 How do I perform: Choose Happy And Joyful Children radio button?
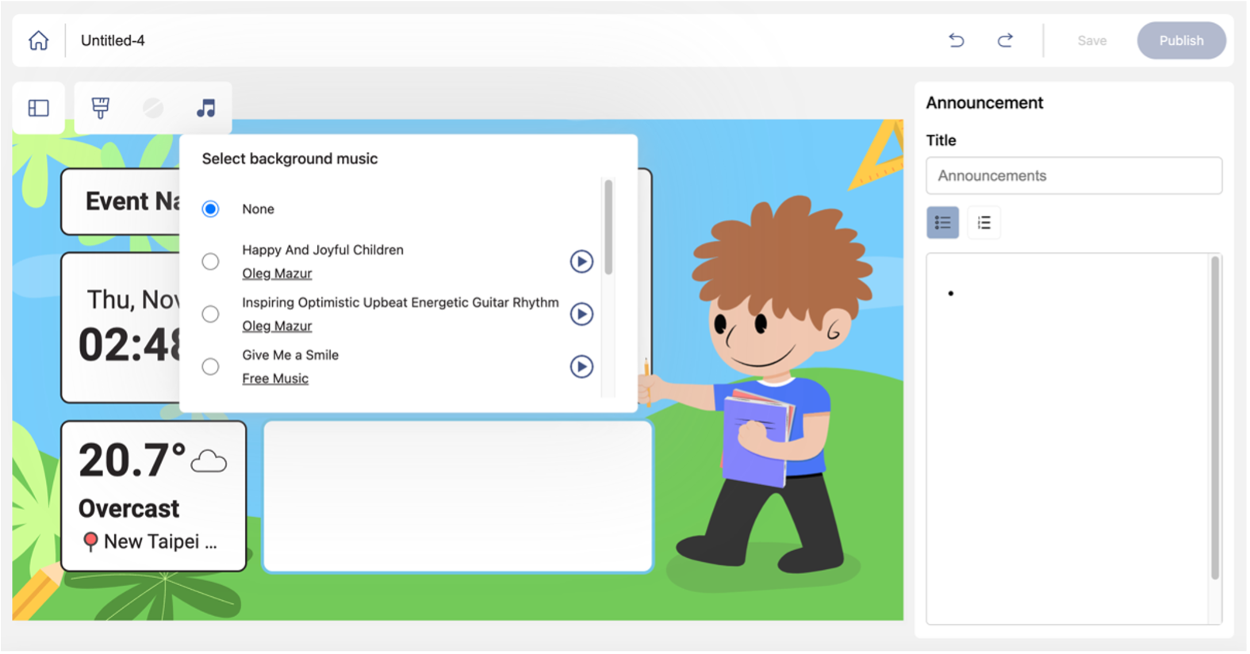(x=210, y=262)
